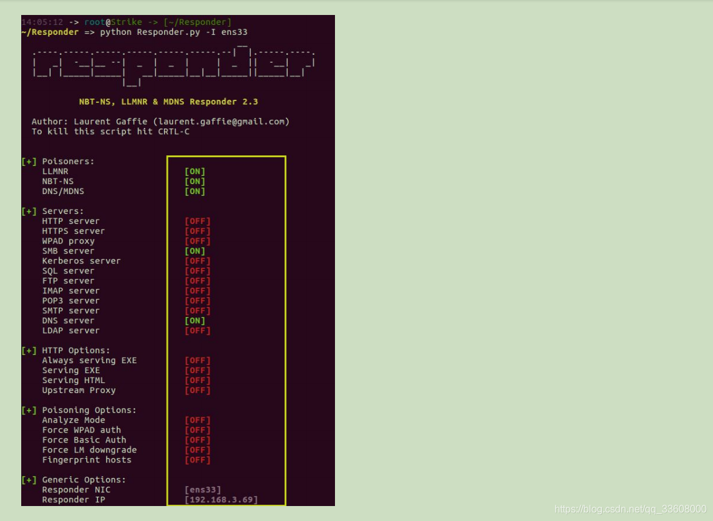Image resolution: width=713 pixels, height=521 pixels.
Task: Click the [OFF] status beside Fingerprint hosts
Action: (x=197, y=460)
